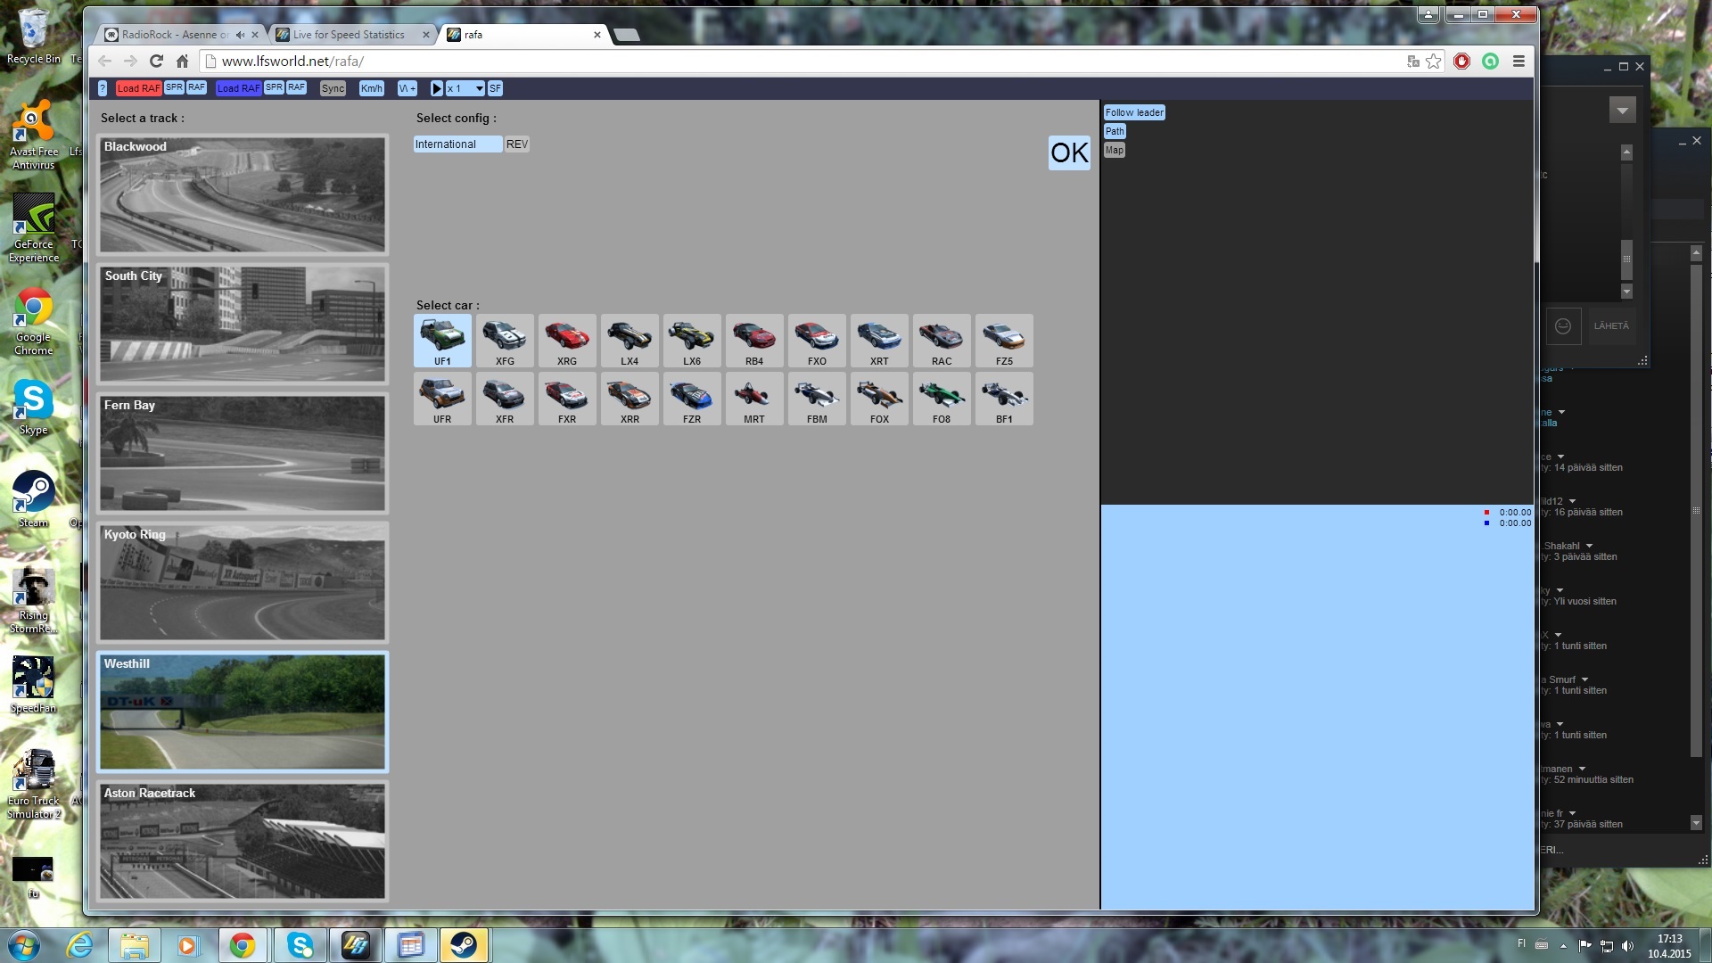The image size is (1712, 963).
Task: Switch to the RadioRock tab
Action: coord(174,35)
